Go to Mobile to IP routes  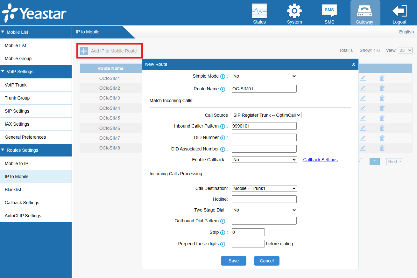pos(36,163)
